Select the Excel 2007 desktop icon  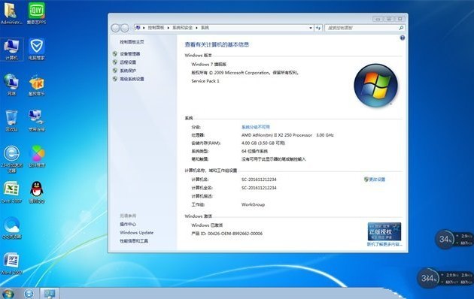[11, 192]
